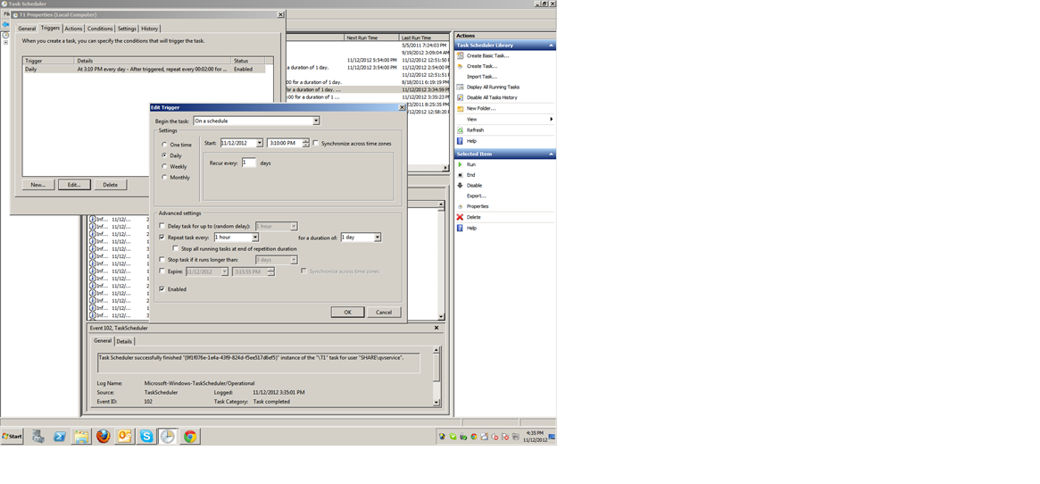Screen dimensions: 1040x484
Task: Check Synchronize across time zones next to Start
Action: coord(316,144)
